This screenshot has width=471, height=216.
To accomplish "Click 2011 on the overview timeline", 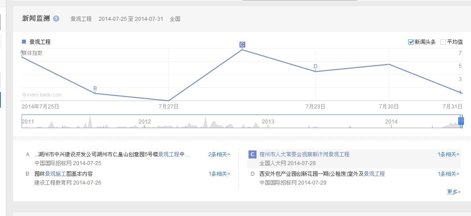I will tap(28, 122).
